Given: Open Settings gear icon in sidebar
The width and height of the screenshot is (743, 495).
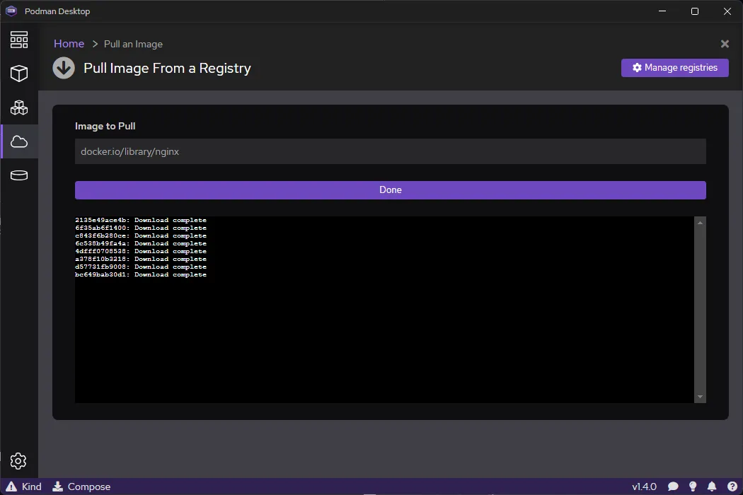Looking at the screenshot, I should [x=18, y=461].
